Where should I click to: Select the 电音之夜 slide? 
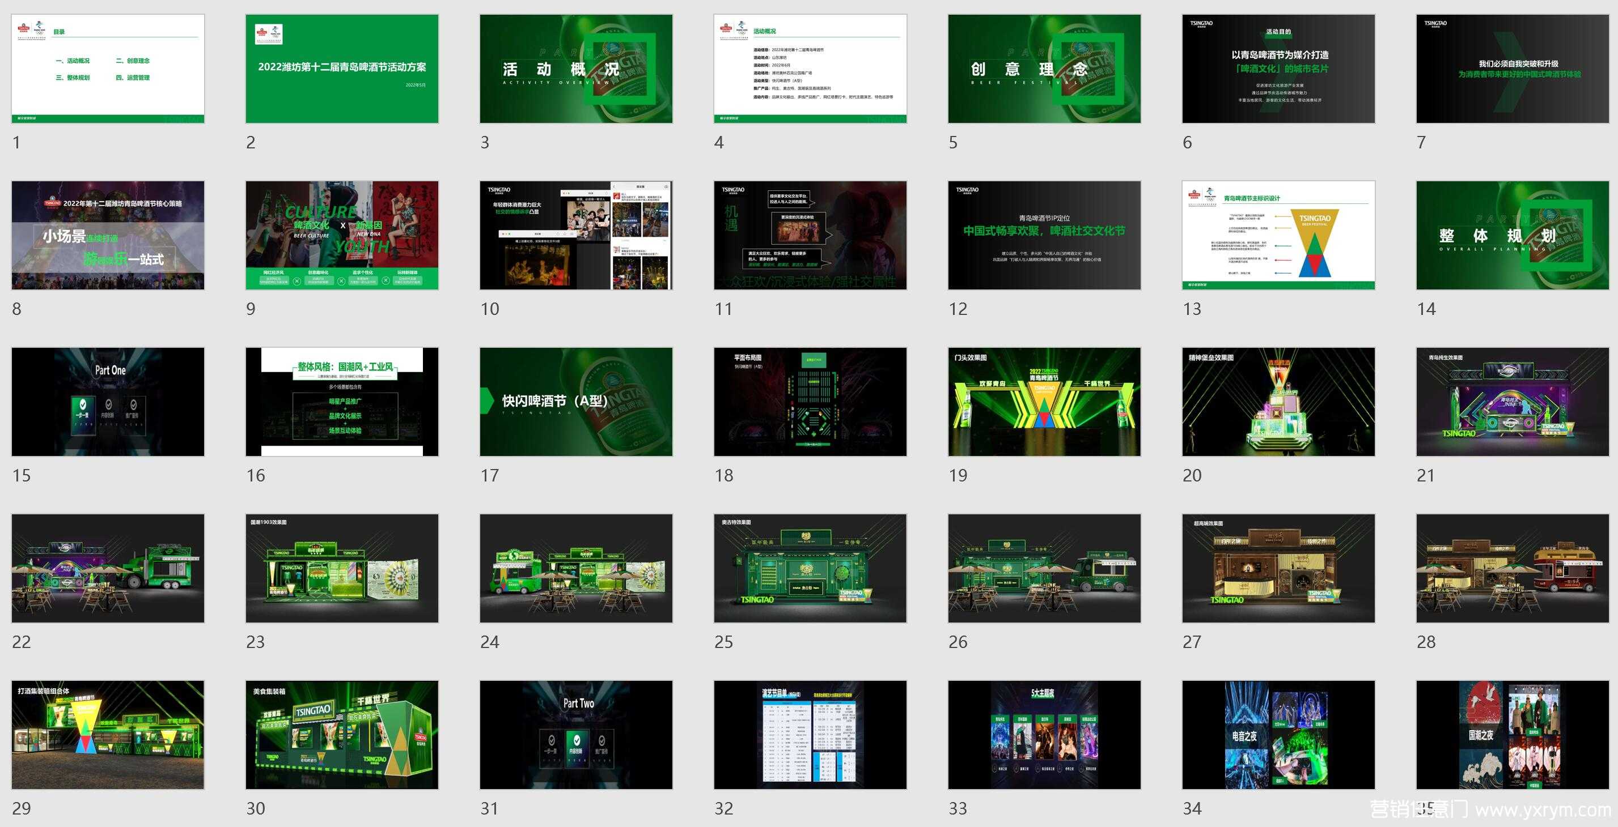click(x=1279, y=735)
